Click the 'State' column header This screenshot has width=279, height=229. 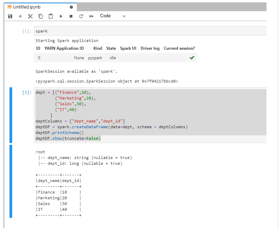[x=111, y=48]
